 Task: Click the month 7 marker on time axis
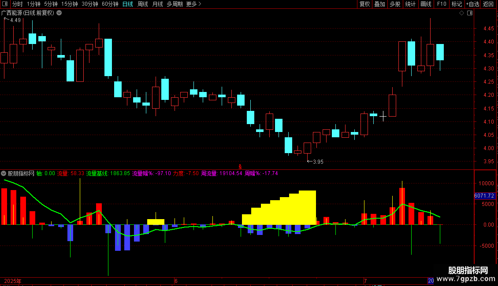[x=365, y=281]
